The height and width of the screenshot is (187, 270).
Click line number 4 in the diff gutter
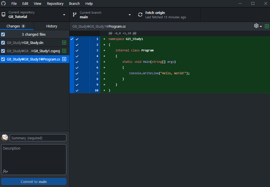point(97,56)
